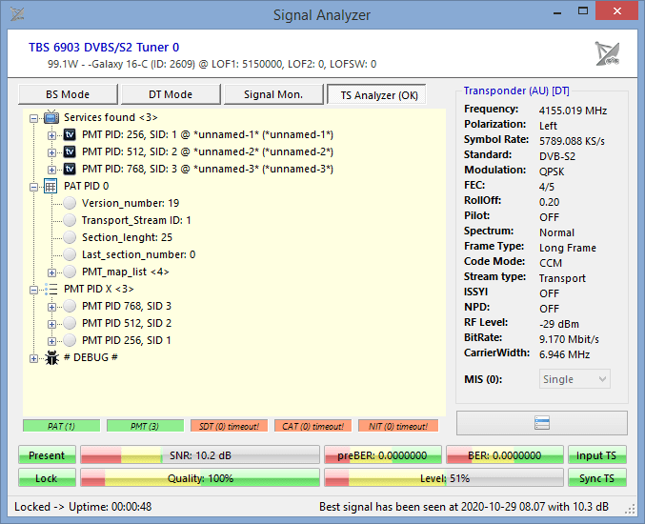645x524 pixels.
Task: Click the satellite dish icon in header
Action: click(608, 53)
